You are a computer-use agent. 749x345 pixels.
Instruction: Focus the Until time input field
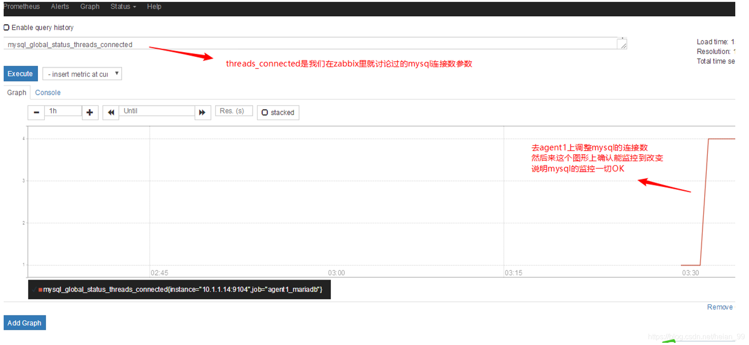point(157,111)
